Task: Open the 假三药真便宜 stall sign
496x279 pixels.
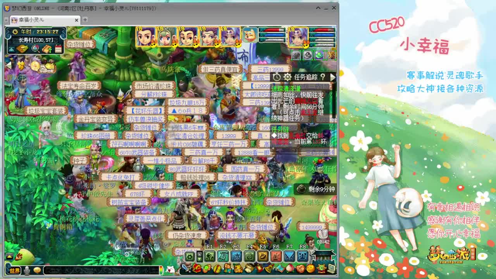Action: (x=220, y=69)
